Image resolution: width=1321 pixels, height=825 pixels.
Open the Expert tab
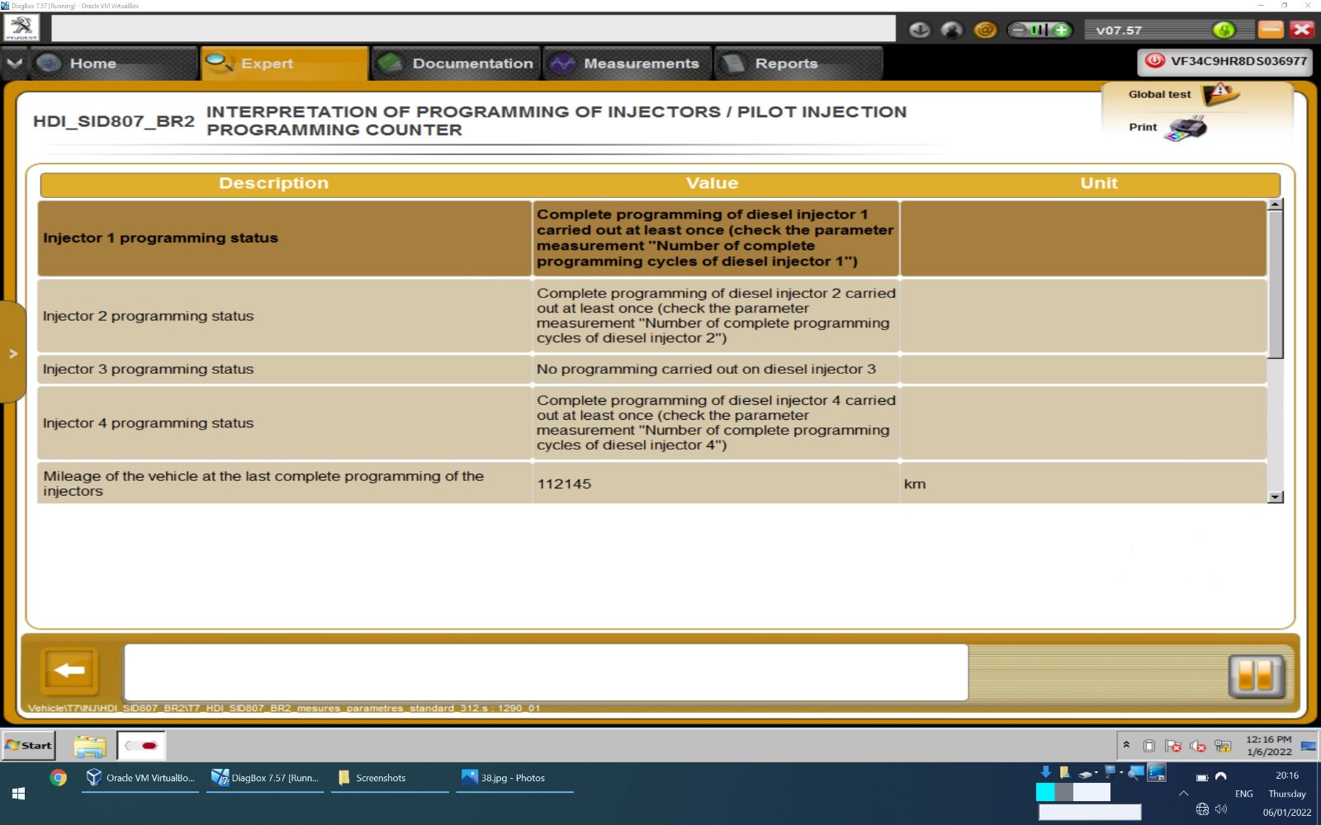(x=284, y=63)
